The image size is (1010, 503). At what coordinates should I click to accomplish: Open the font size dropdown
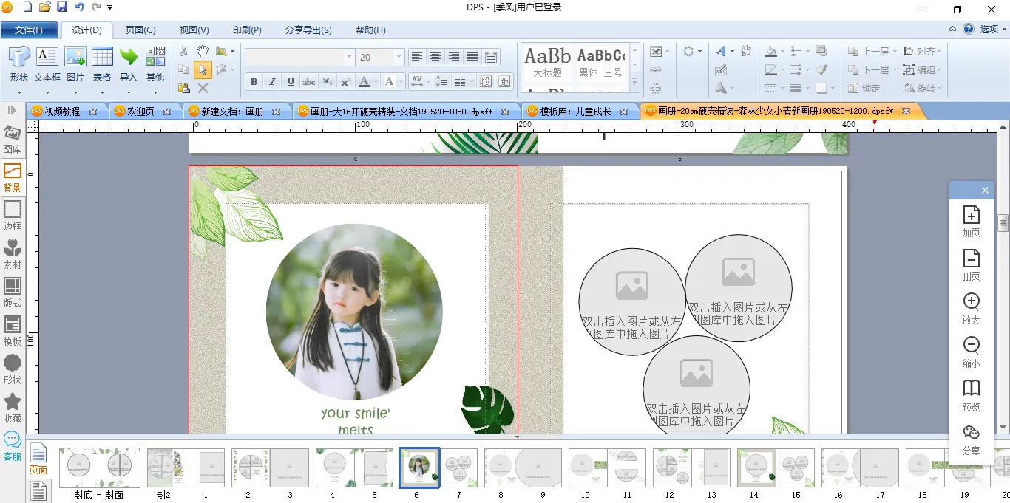399,58
